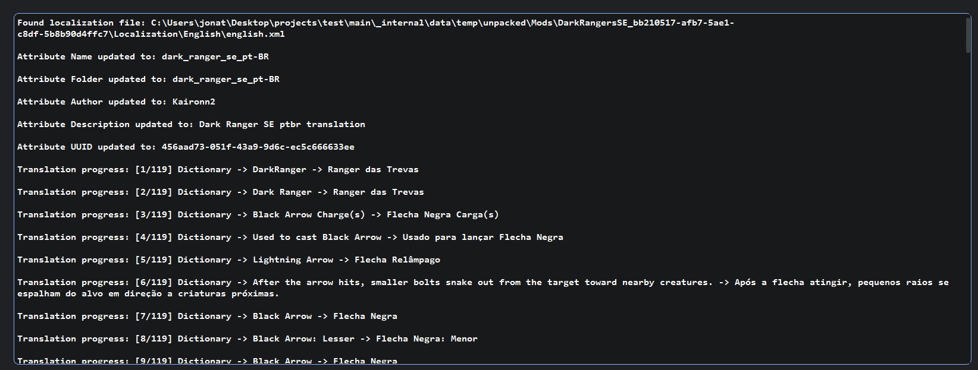Click the translation progress [2/119] Dark Ranger line

click(x=221, y=192)
